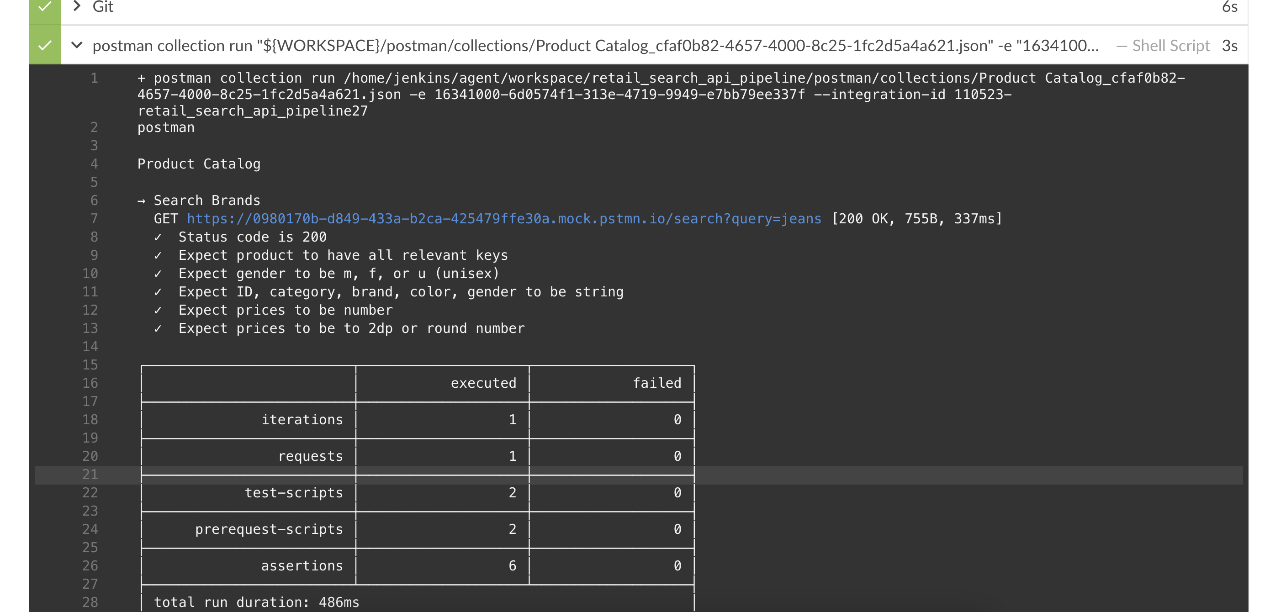Click line number 18 at iterations row
This screenshot has width=1270, height=612.
tap(90, 419)
